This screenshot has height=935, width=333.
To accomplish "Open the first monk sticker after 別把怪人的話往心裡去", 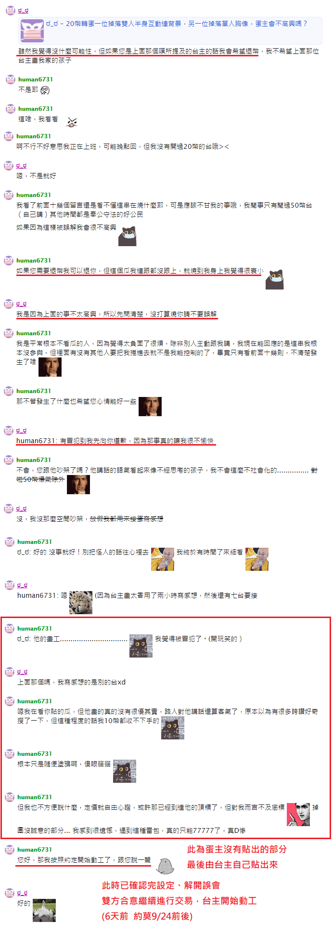I will [163, 559].
